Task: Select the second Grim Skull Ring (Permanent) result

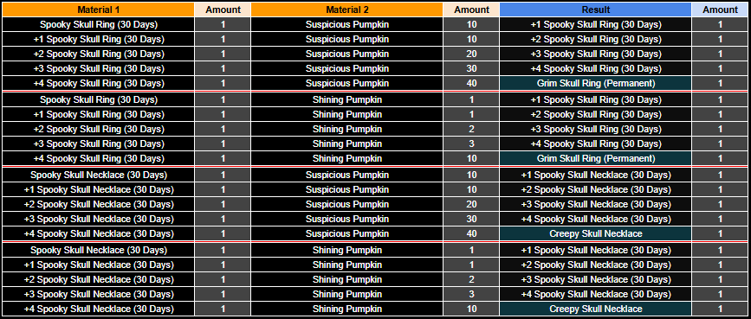Action: (595, 158)
